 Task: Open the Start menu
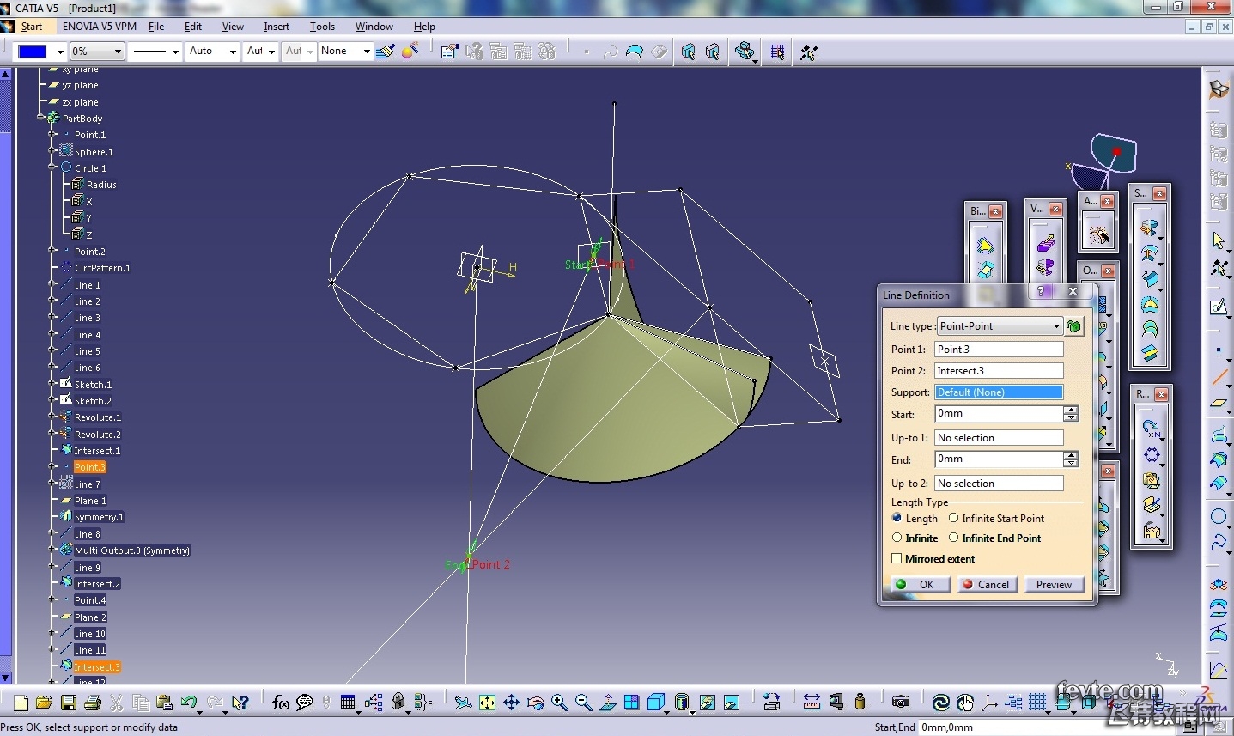click(32, 27)
